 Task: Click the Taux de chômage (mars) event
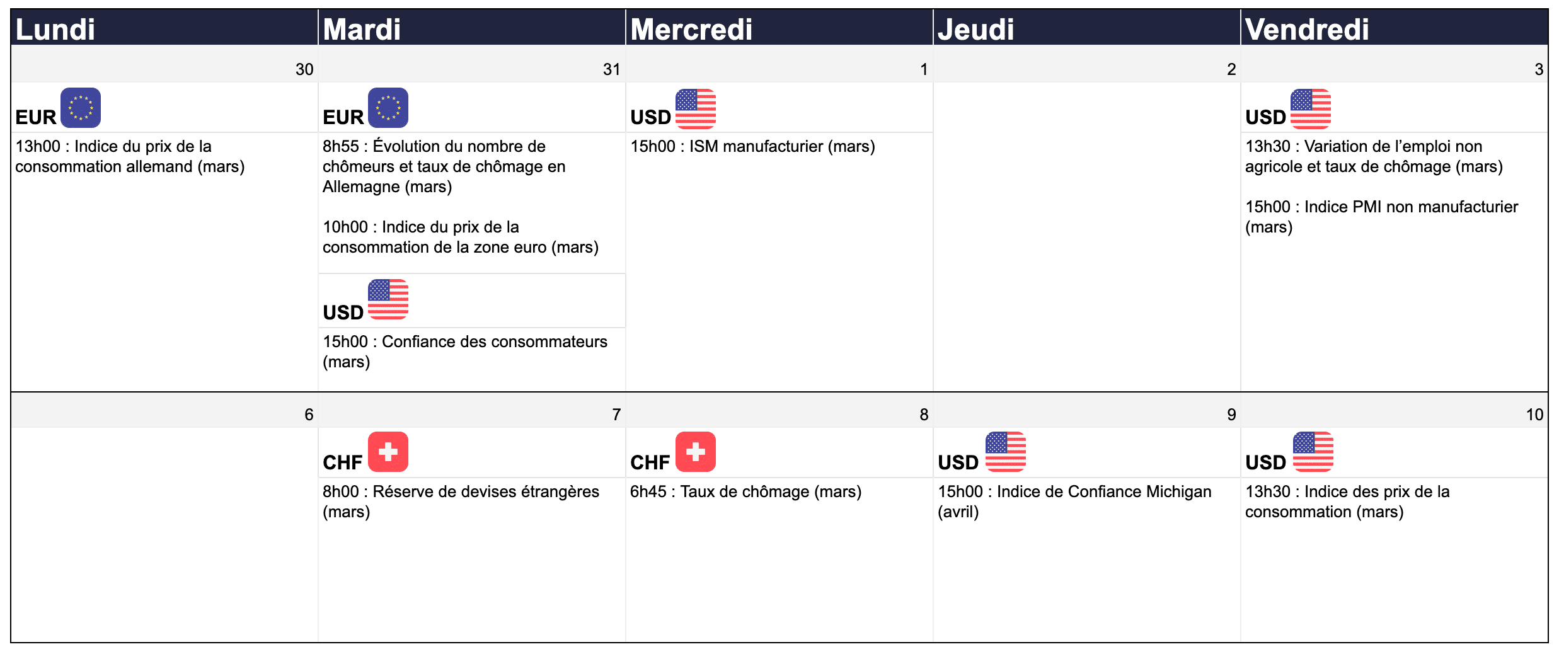pyautogui.click(x=745, y=491)
